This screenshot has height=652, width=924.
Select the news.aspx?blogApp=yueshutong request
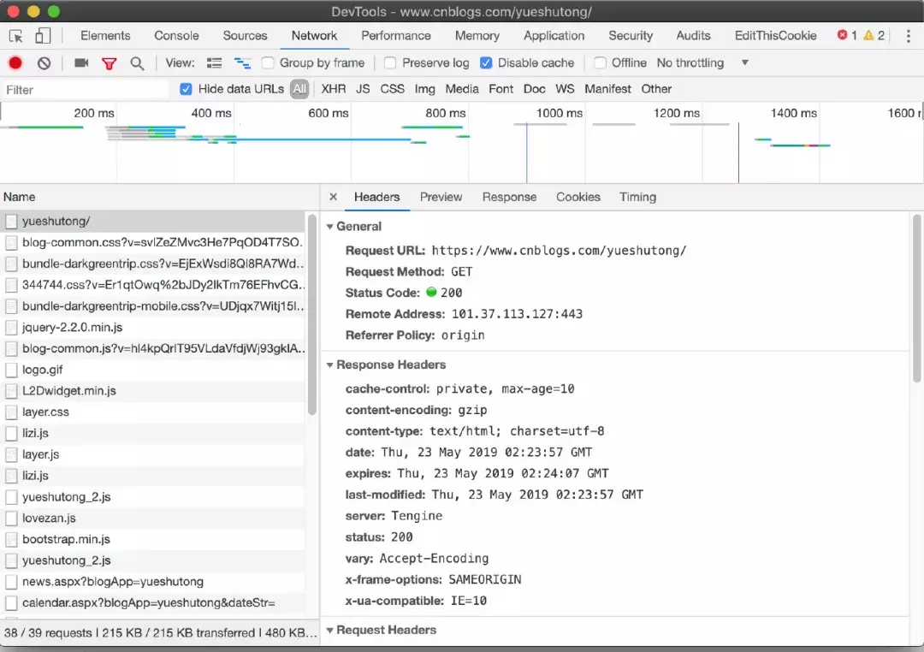click(x=153, y=582)
